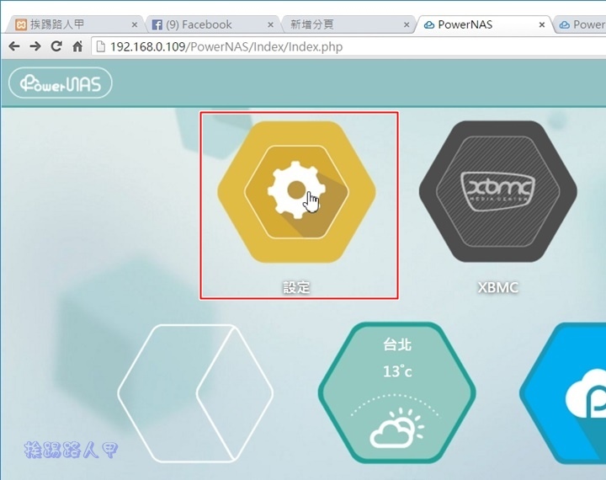The height and width of the screenshot is (480, 606).
Task: Reload the page with refresh button
Action: point(56,46)
